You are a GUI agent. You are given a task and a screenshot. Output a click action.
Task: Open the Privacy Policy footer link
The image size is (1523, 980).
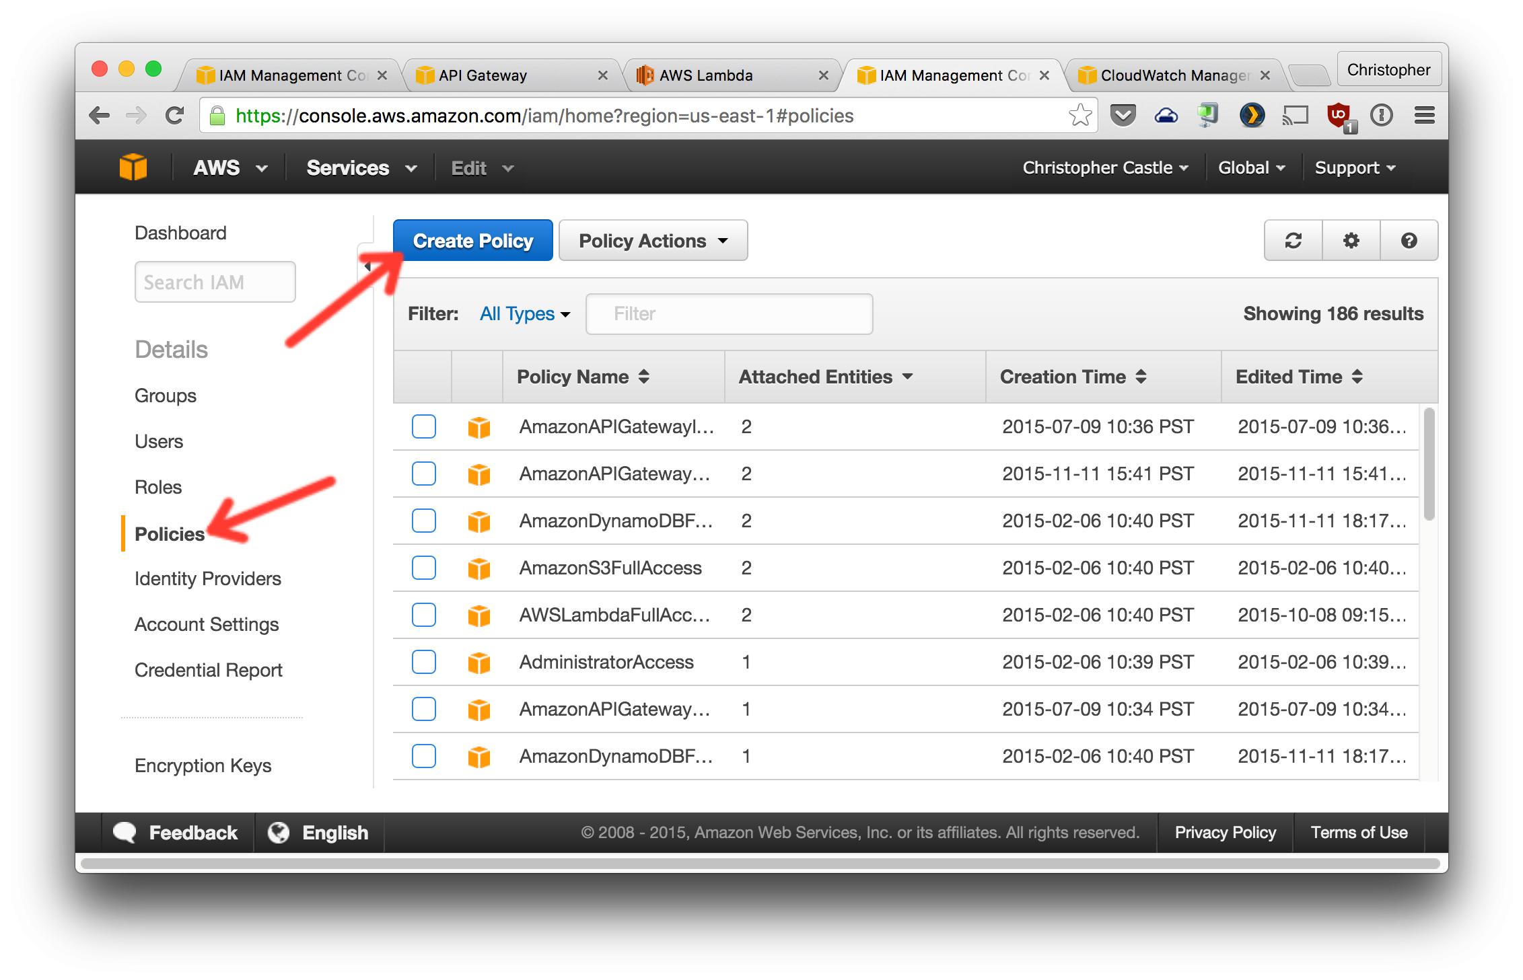tap(1225, 833)
